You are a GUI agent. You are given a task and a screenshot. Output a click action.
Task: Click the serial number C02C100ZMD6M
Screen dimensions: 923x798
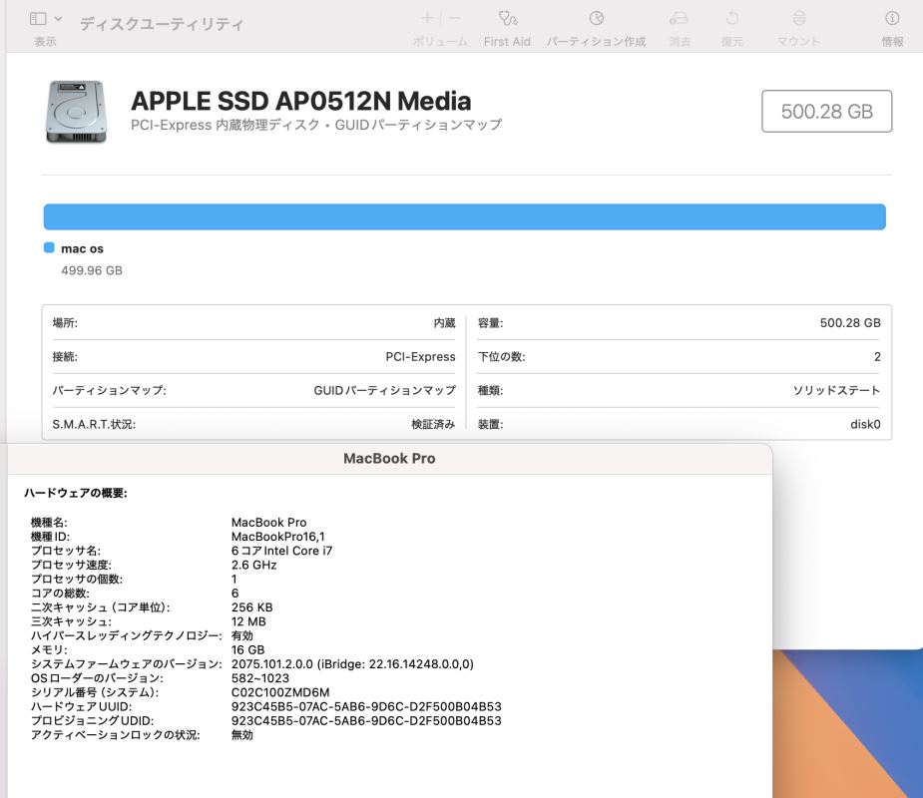280,692
